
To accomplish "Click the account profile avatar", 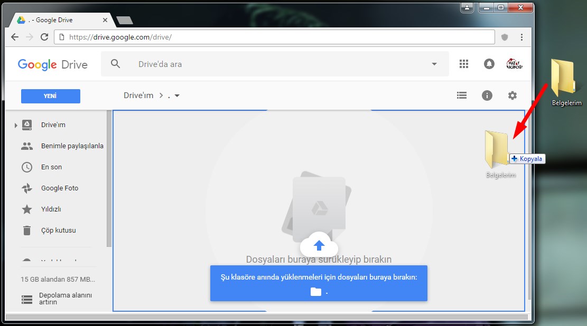I will click(514, 64).
